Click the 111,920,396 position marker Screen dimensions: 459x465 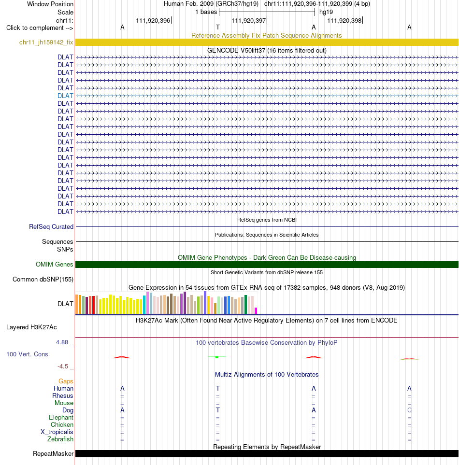[x=153, y=20]
